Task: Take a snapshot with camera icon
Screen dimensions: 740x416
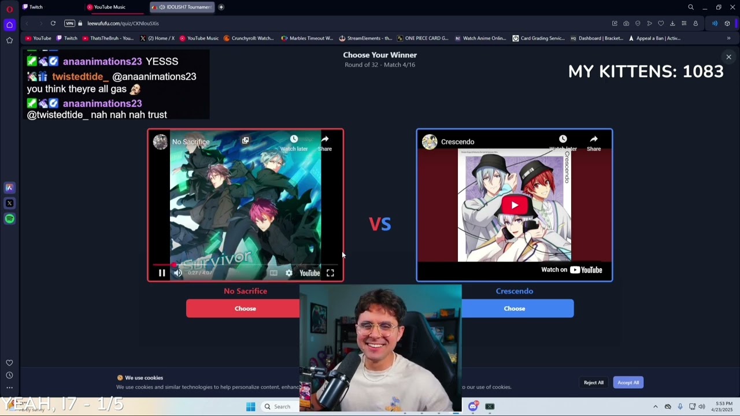Action: click(x=626, y=23)
